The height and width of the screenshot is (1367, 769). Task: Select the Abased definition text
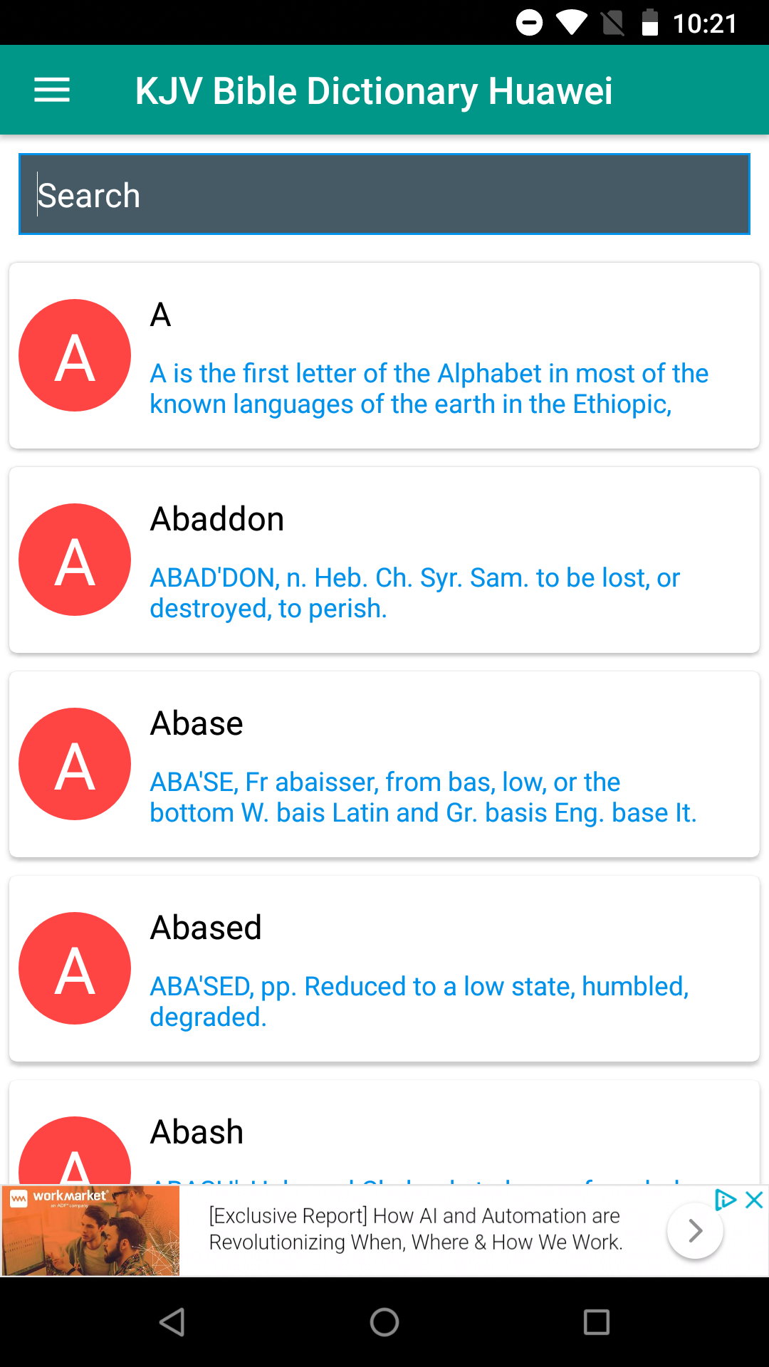pyautogui.click(x=419, y=1002)
